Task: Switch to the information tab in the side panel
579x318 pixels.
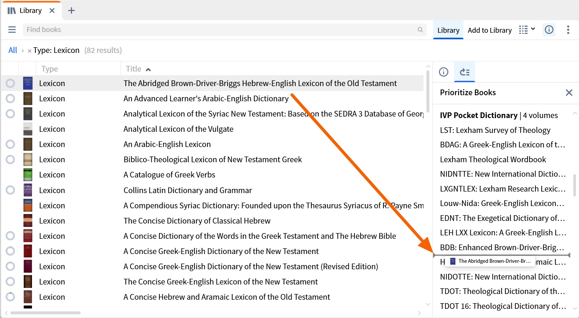Action: [444, 72]
